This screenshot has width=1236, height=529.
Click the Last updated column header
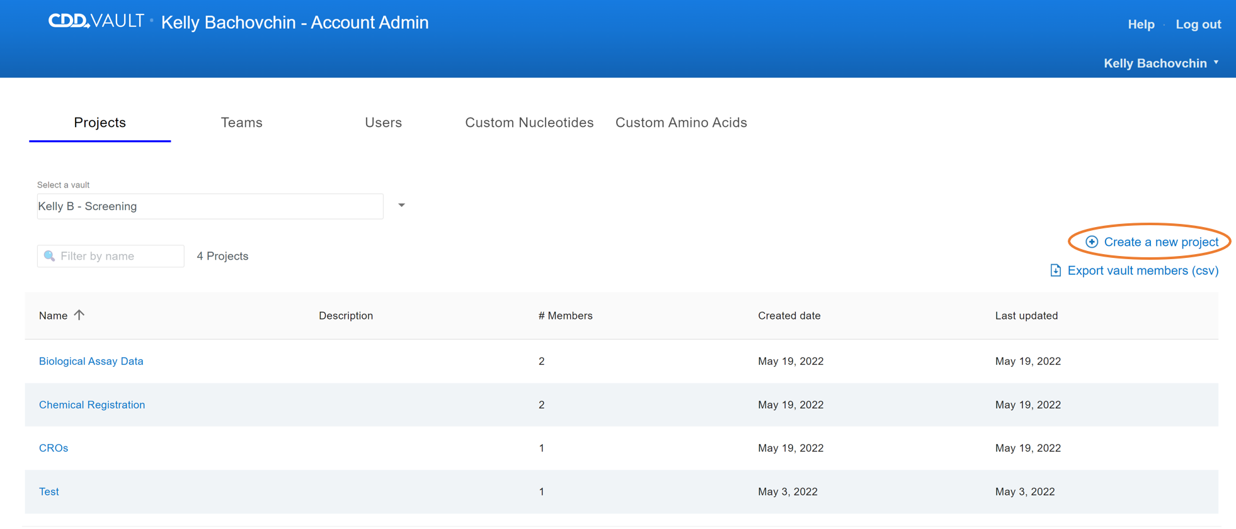coord(1027,316)
